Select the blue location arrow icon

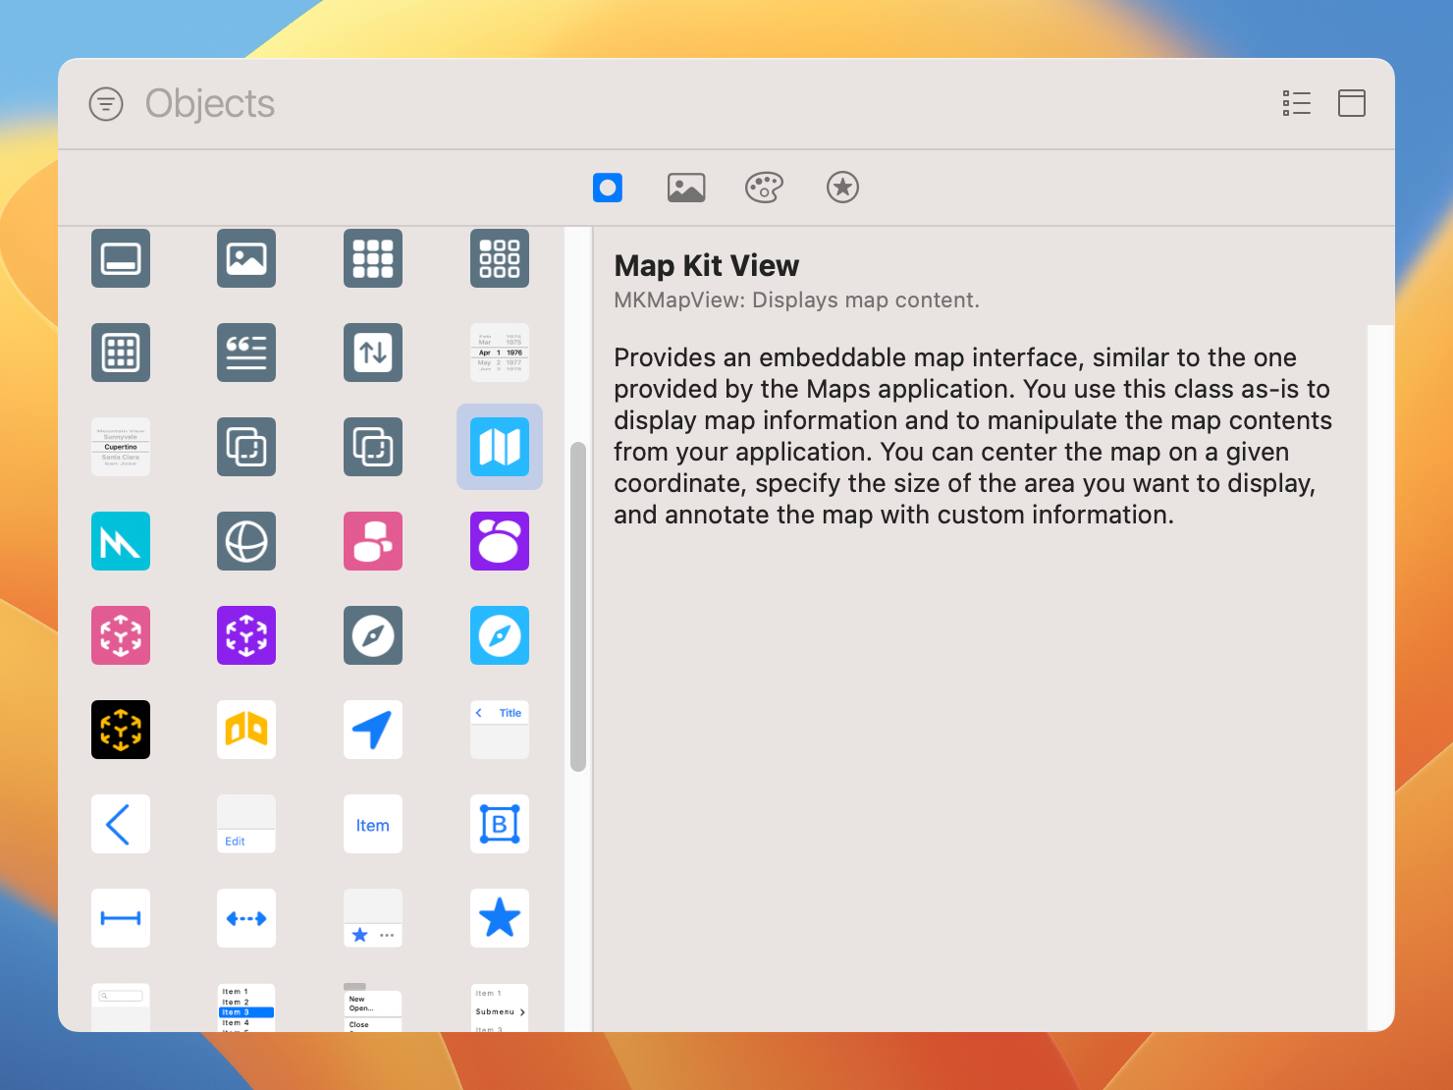coord(373,730)
